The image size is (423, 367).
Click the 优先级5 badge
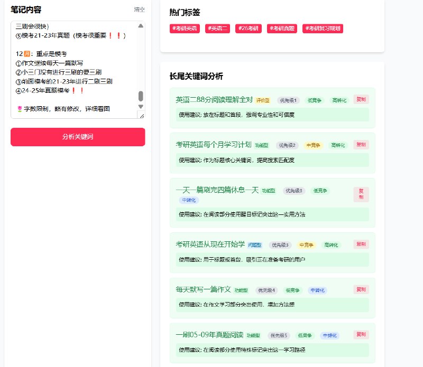(279, 335)
